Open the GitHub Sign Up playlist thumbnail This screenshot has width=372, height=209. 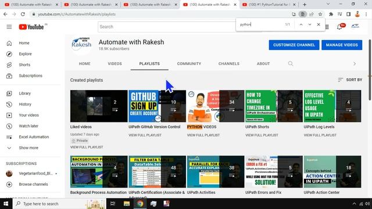[158, 106]
